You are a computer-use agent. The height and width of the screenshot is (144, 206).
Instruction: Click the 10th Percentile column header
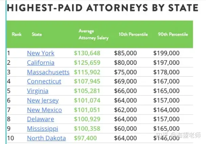tap(133, 34)
